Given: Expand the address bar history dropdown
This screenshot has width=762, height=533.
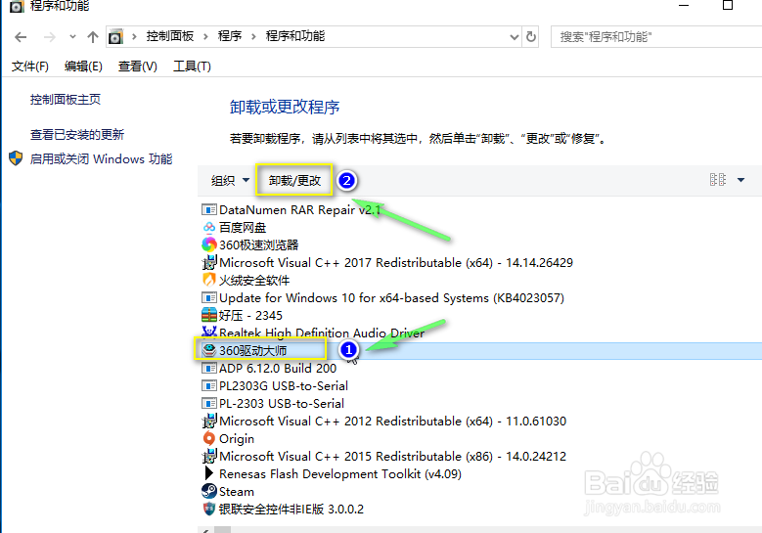Looking at the screenshot, I should [515, 37].
